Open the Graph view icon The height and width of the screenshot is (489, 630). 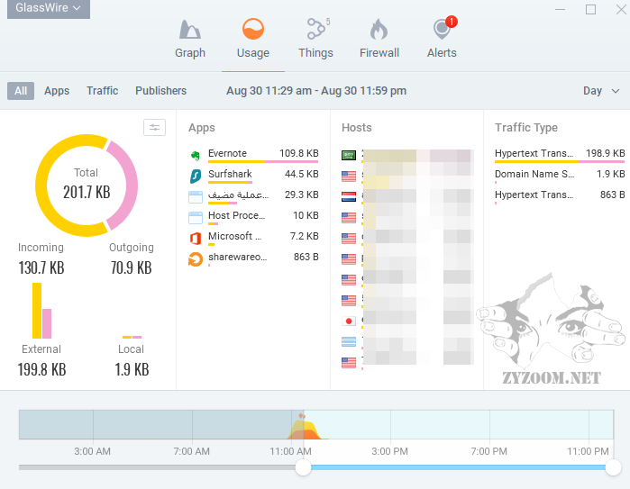click(x=189, y=30)
